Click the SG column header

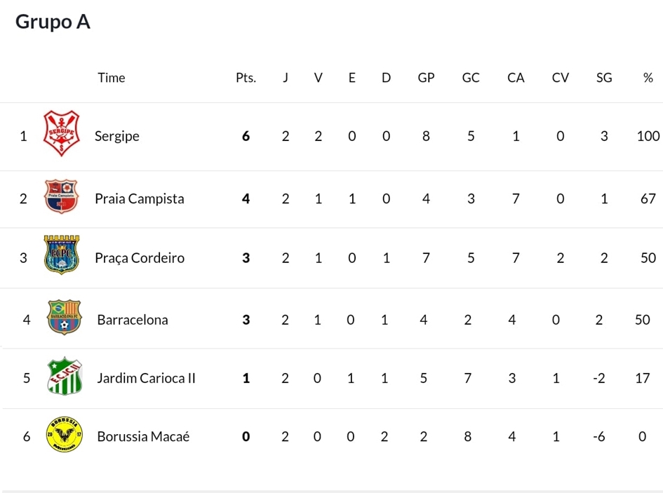click(604, 78)
